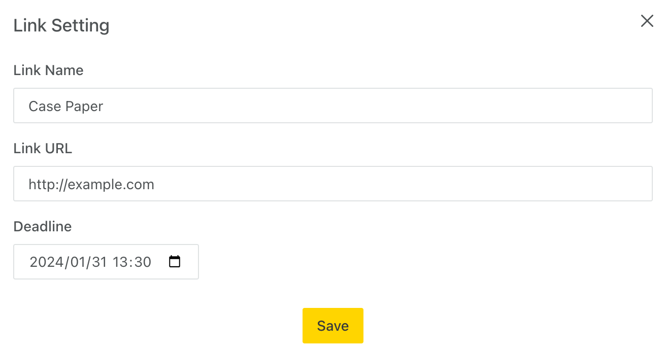This screenshot has height=349, width=666.
Task: Select the minute 30 segment in Deadline
Action: 143,262
